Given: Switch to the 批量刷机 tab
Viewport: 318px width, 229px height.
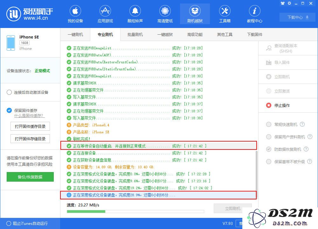Looking at the screenshot, I should 135,34.
